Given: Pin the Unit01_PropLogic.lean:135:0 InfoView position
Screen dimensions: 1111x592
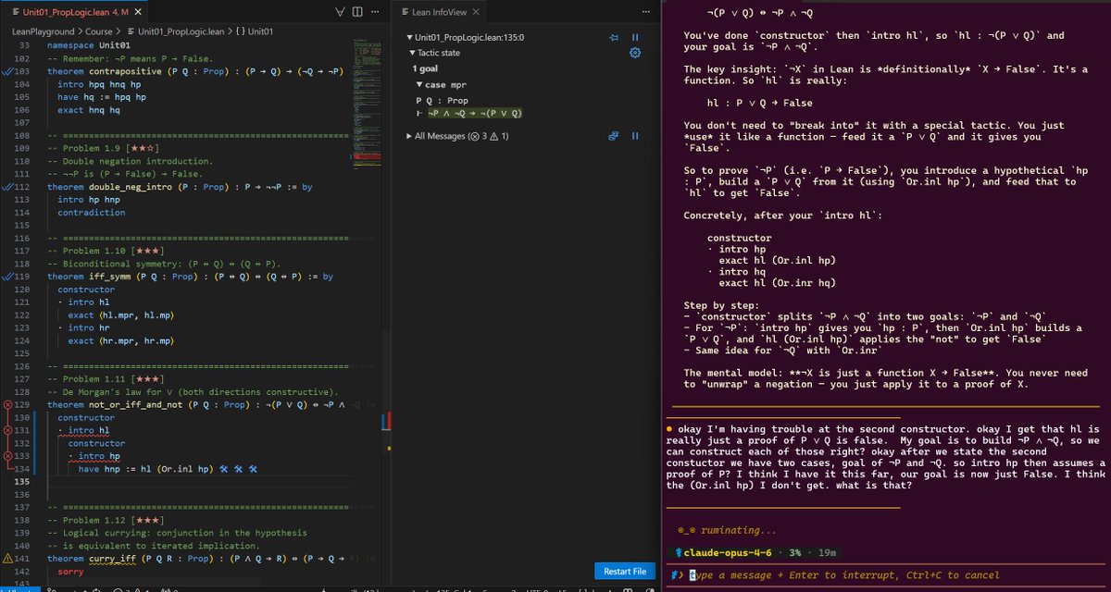Looking at the screenshot, I should [x=613, y=38].
